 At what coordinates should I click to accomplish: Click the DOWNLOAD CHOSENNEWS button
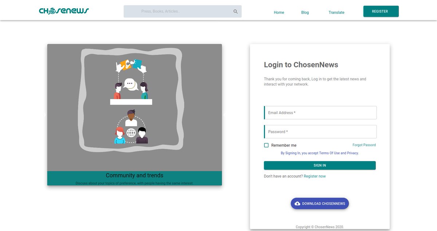(320, 203)
